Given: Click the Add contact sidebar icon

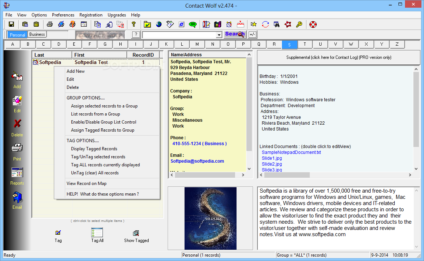Looking at the screenshot, I should [17, 77].
